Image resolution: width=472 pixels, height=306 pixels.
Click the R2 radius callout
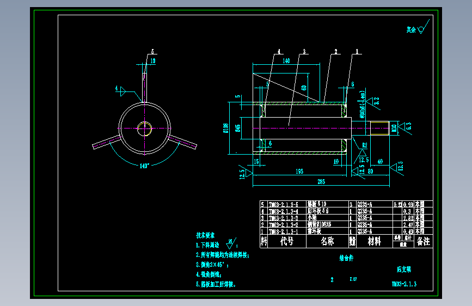click(365, 145)
